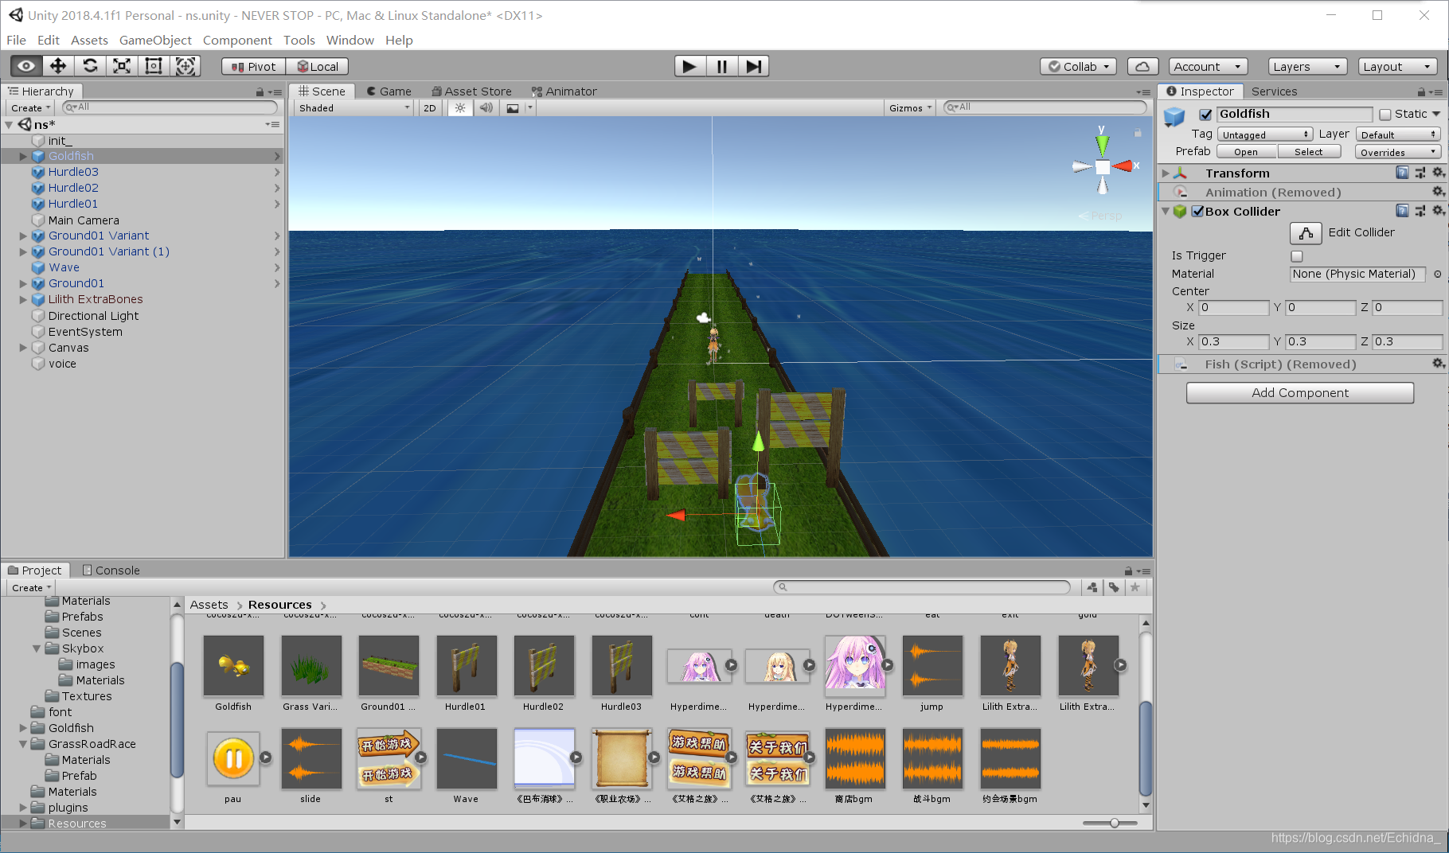Open the Component menu
Image resolution: width=1449 pixels, height=853 pixels.
click(x=237, y=40)
